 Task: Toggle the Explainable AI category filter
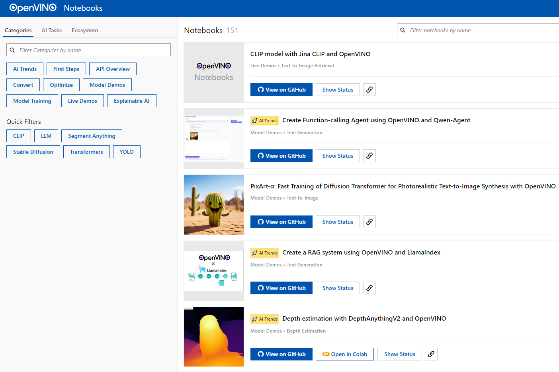tap(132, 101)
